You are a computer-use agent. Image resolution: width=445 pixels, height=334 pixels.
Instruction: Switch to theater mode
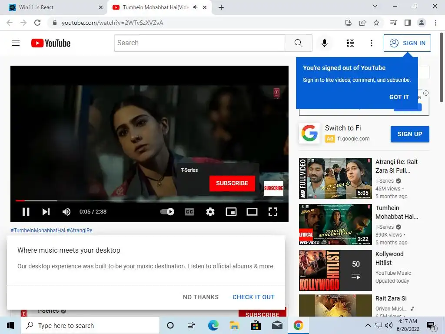point(252,212)
